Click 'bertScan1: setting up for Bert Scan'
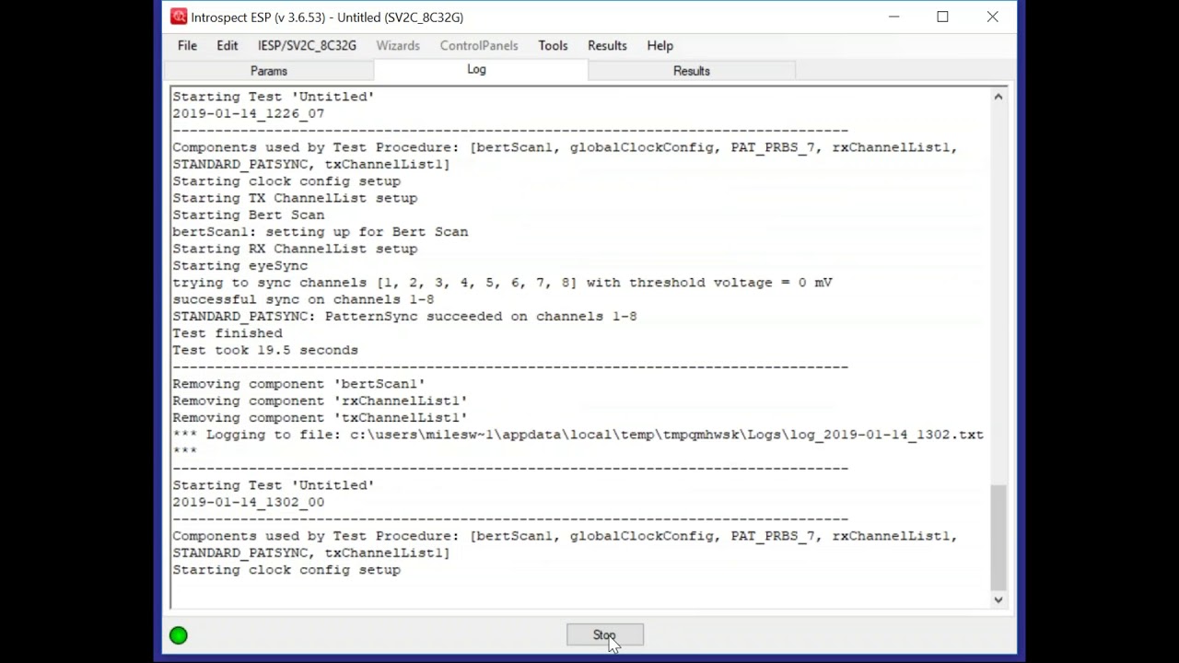The image size is (1179, 663). (x=321, y=232)
